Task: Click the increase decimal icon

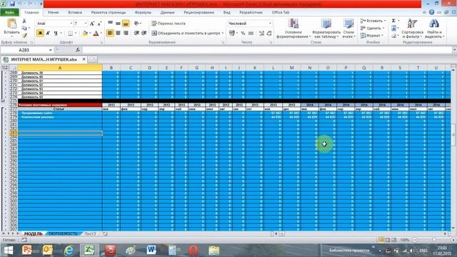Action: point(261,34)
